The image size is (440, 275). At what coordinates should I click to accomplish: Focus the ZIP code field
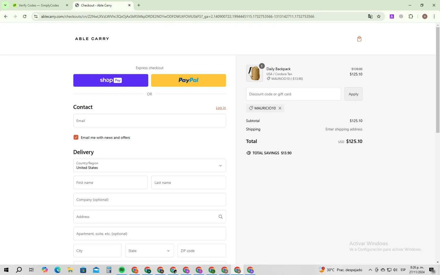pos(202,251)
